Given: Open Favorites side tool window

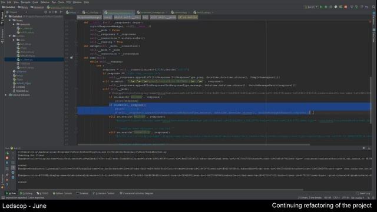Looking at the screenshot, I should click(x=2, y=181).
